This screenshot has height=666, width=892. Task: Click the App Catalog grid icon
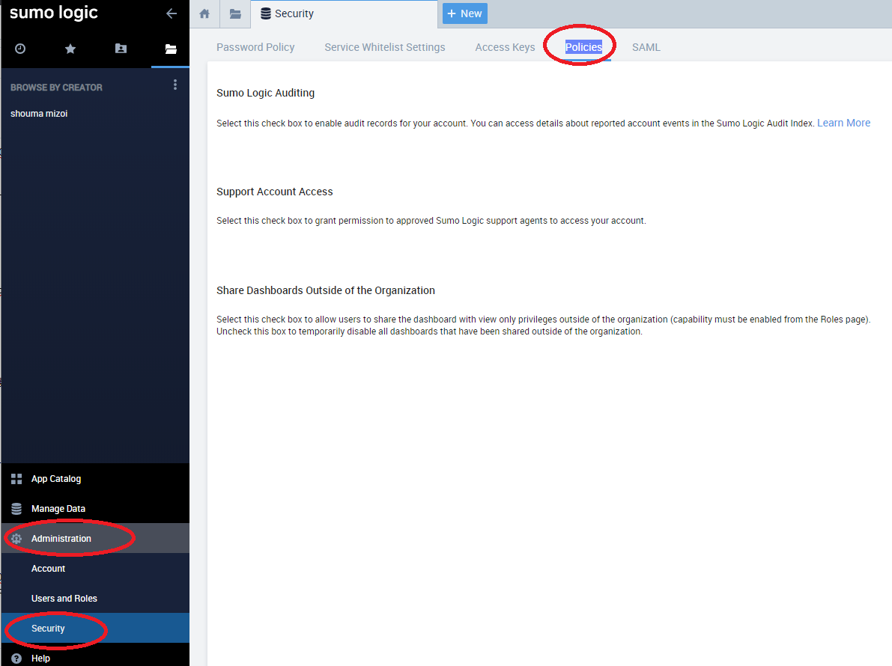[16, 479]
